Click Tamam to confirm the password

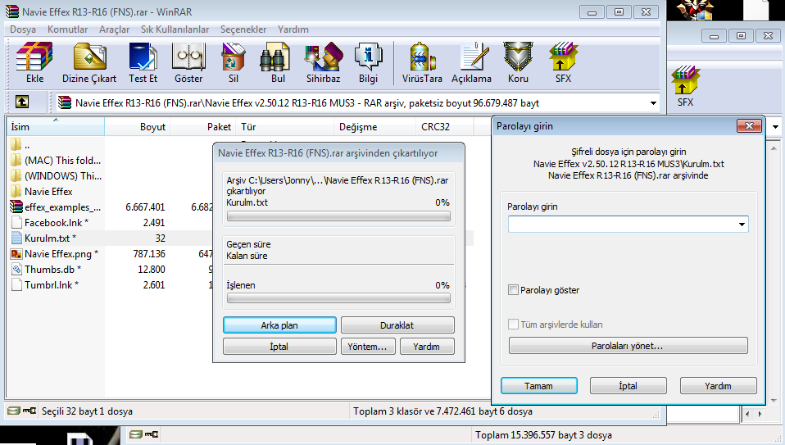pos(538,386)
